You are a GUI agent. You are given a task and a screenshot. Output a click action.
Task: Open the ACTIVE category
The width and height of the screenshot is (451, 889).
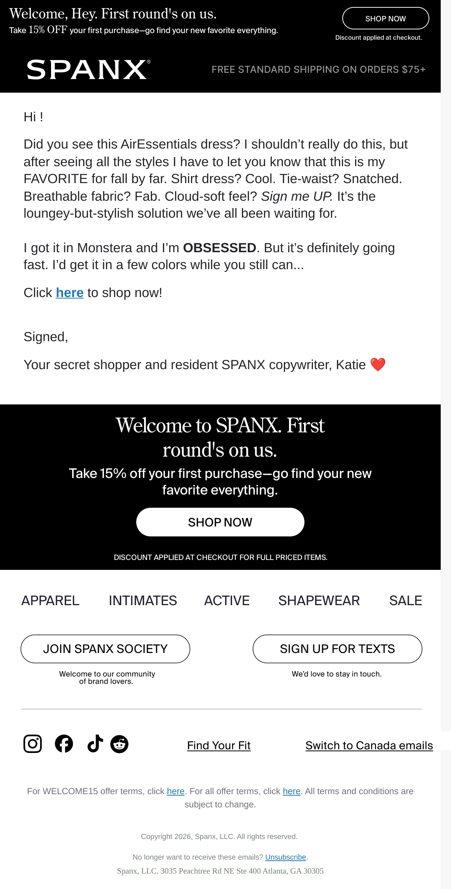point(227,601)
